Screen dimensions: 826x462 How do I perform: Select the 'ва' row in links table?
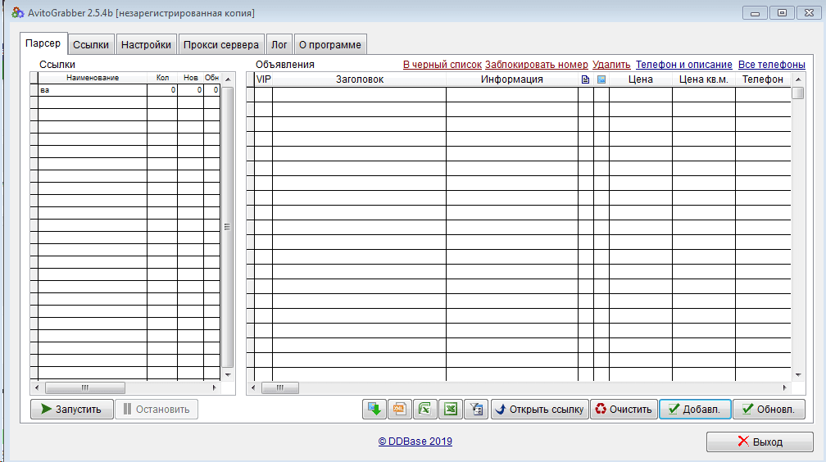(x=125, y=90)
